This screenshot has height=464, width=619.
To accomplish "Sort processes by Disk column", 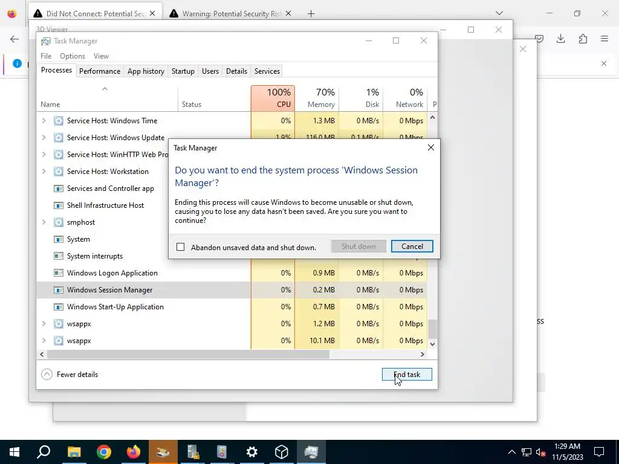I will click(361, 98).
